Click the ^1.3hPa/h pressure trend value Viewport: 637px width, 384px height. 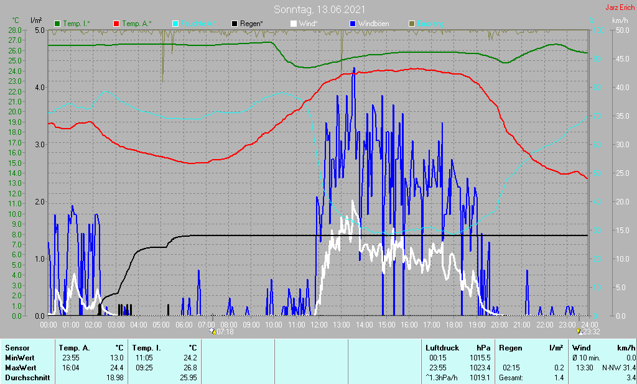coord(442,378)
